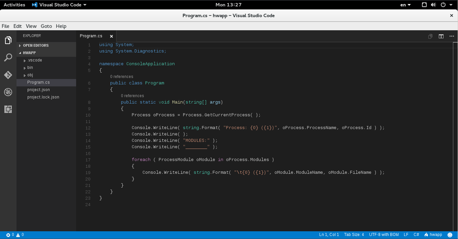Open the View menu
458x239 pixels.
point(31,26)
